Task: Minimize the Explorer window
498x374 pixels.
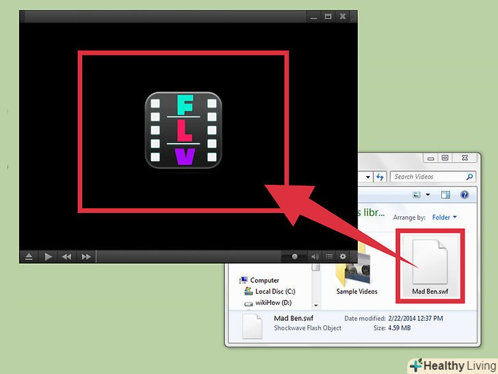Action: (x=431, y=158)
